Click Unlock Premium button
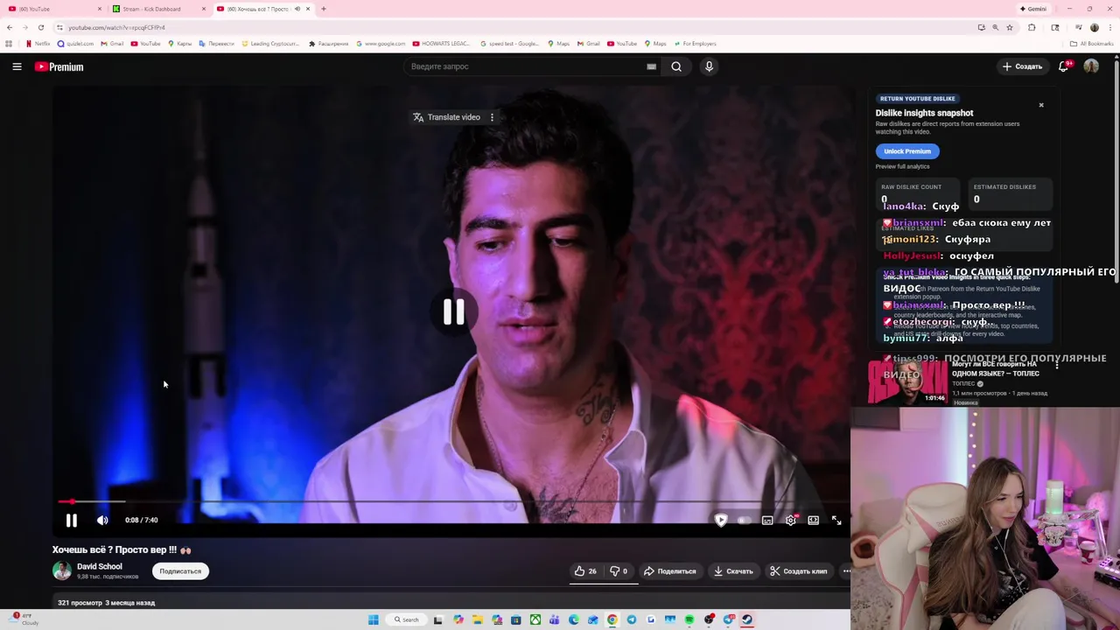 (907, 151)
